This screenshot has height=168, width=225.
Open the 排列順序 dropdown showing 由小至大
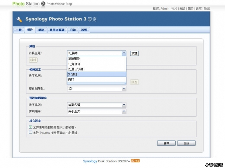(124, 111)
